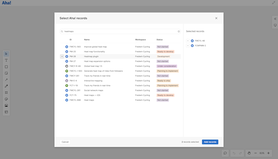278x159 pixels.
Task: Click the FWCYL-I-563 idea type icon
Action: click(67, 71)
